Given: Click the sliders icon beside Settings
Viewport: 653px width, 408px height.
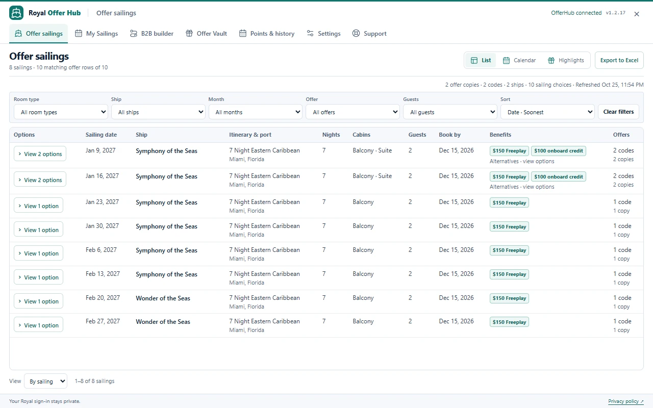Looking at the screenshot, I should tap(310, 34).
